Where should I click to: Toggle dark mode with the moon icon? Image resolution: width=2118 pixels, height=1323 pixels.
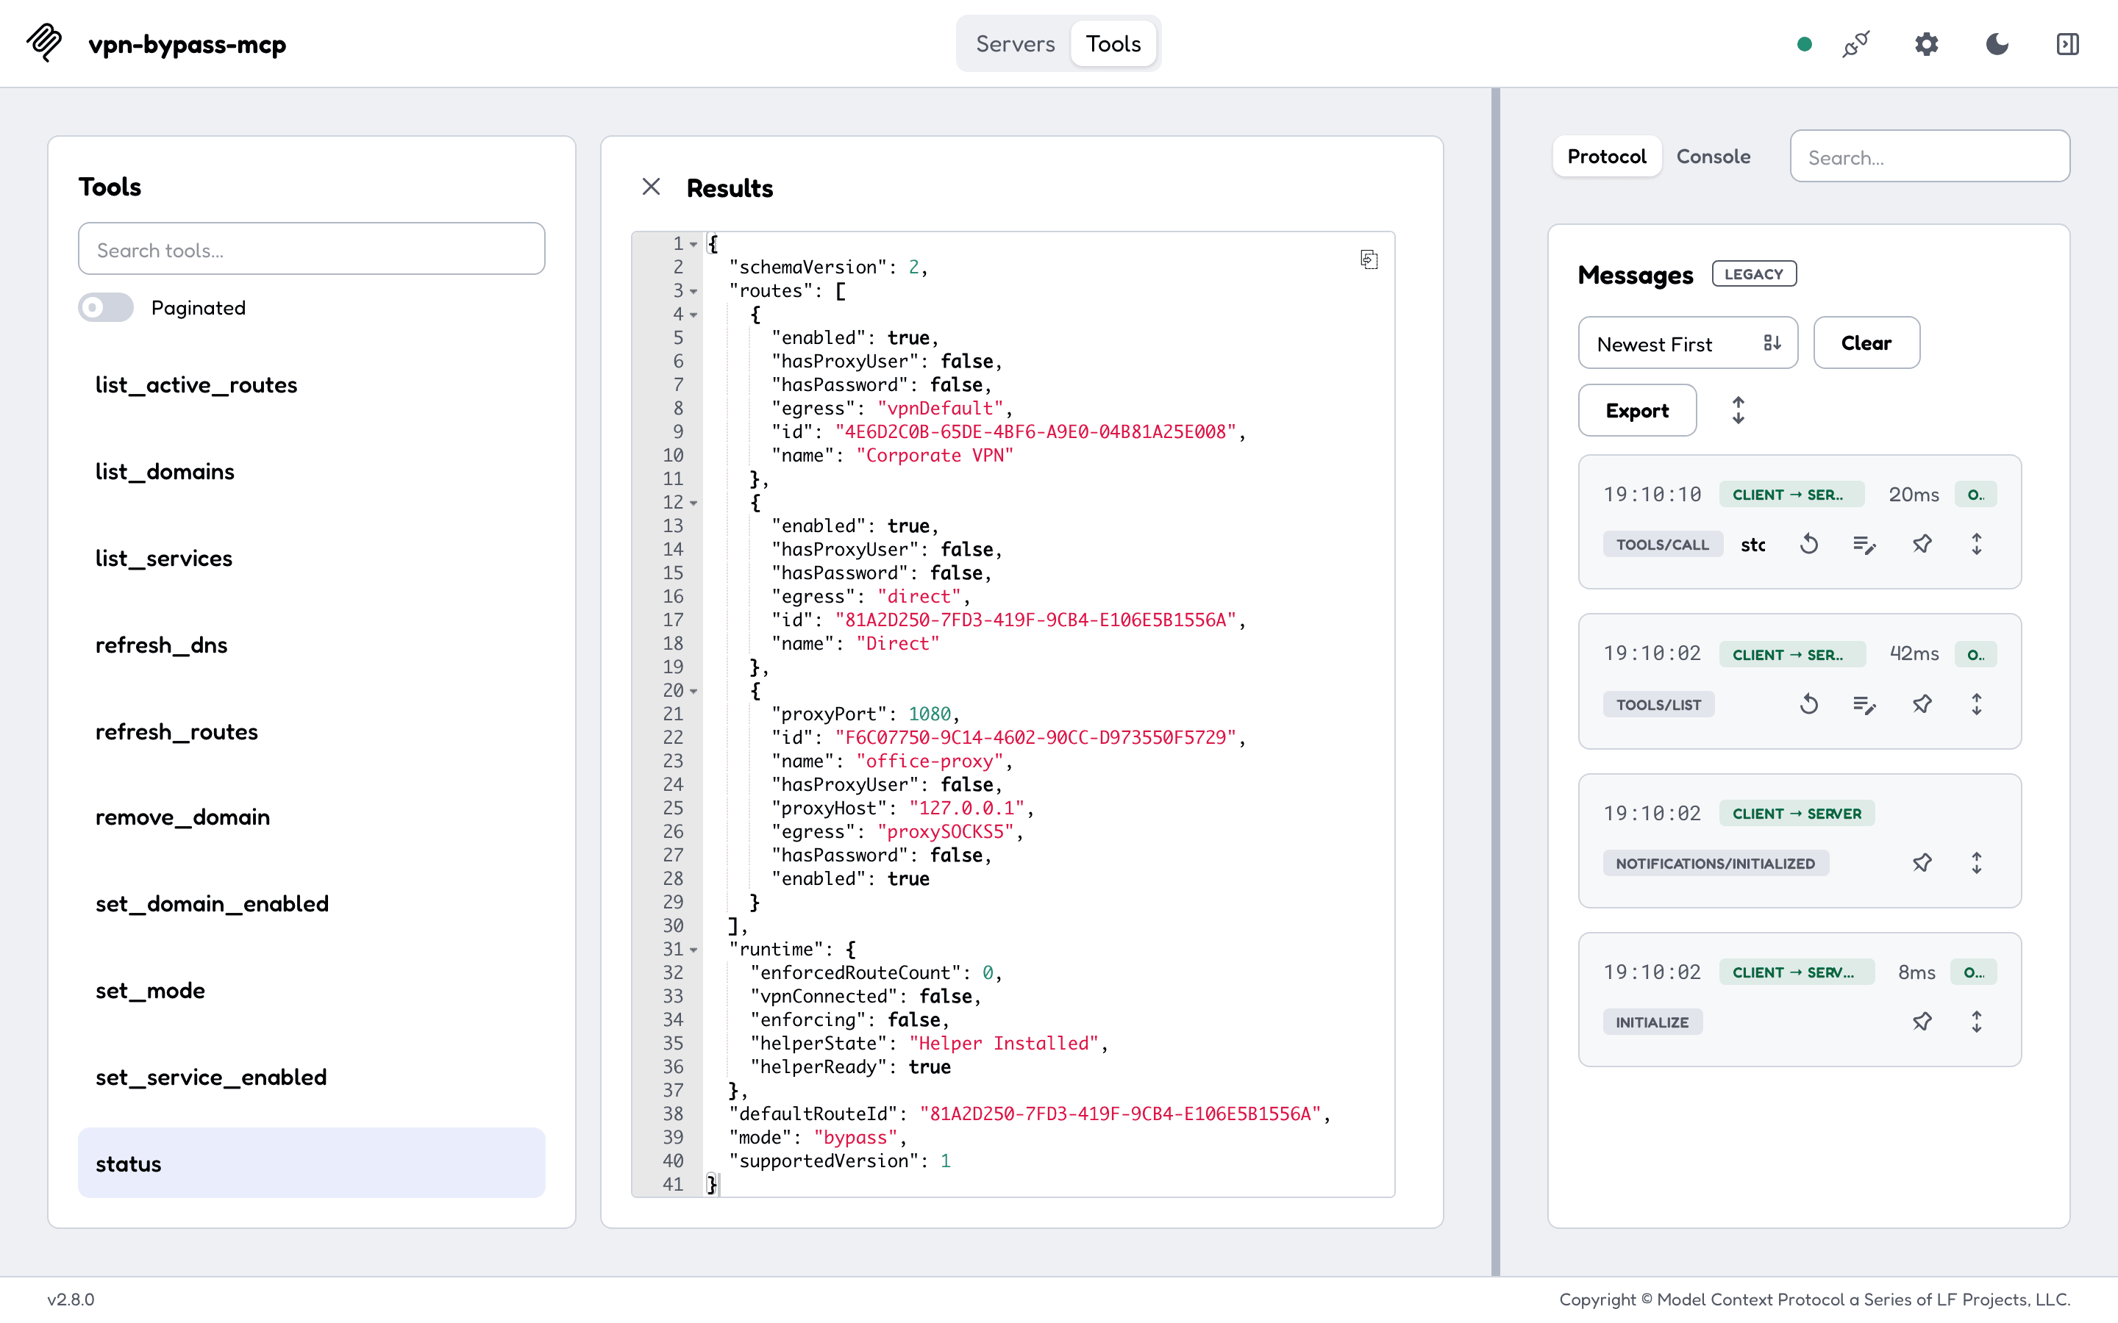pyautogui.click(x=1997, y=44)
